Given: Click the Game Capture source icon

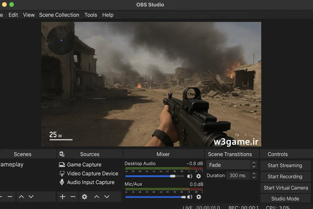Looking at the screenshot, I should click(62, 165).
